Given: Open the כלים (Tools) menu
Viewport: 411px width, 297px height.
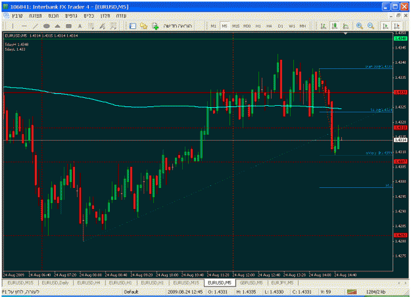Looking at the screenshot, I should pyautogui.click(x=89, y=16).
